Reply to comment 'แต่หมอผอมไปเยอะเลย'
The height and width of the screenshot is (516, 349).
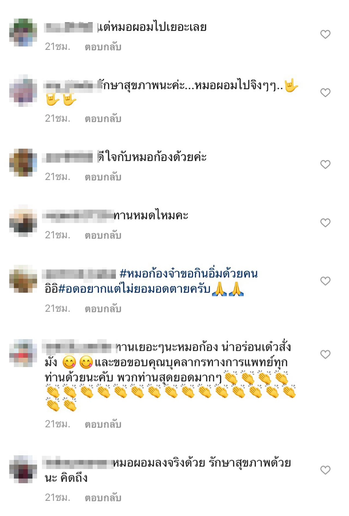pos(103,47)
